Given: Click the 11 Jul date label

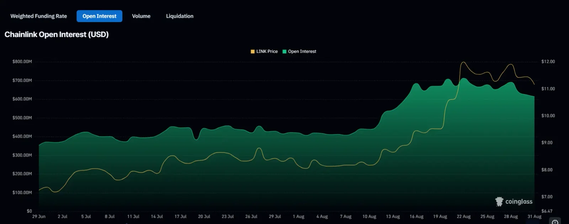Looking at the screenshot, I should [x=133, y=217].
